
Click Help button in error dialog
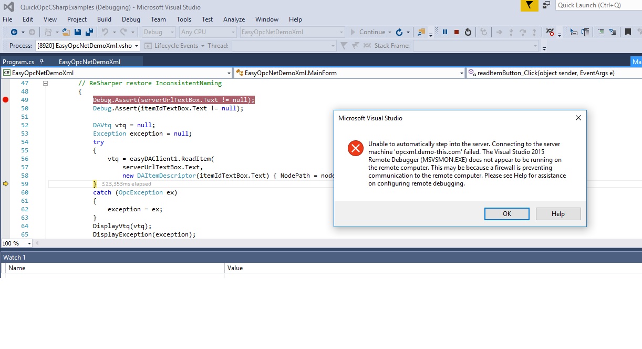[x=558, y=214]
